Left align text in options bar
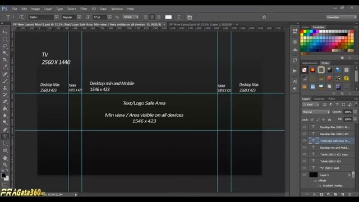The width and height of the screenshot is (359, 202). (146, 17)
